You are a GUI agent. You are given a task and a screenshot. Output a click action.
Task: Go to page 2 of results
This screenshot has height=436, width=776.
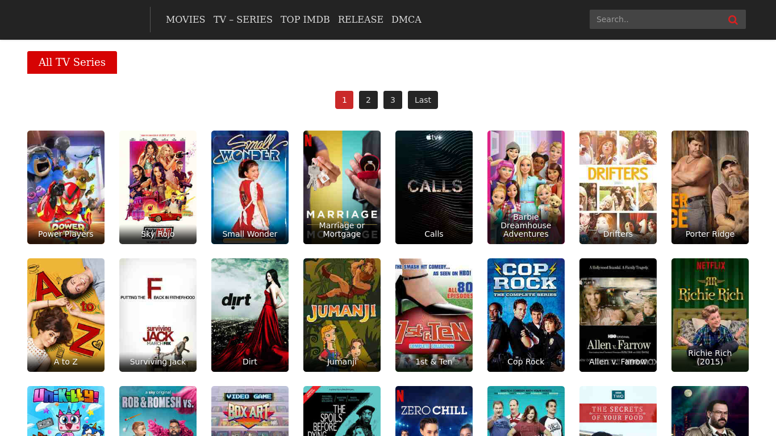click(x=368, y=100)
